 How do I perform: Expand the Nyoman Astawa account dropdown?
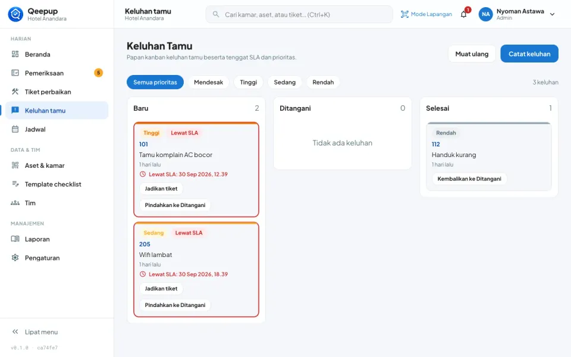(552, 14)
